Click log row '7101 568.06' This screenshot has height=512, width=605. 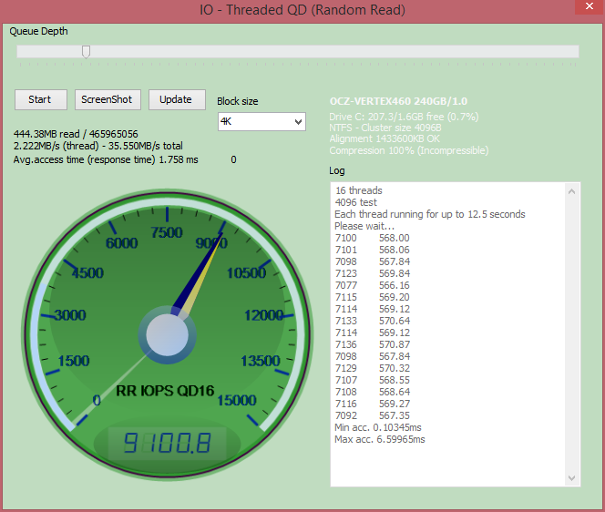point(372,250)
